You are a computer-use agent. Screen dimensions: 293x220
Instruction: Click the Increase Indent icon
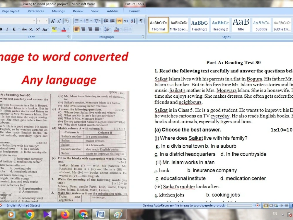[x=112, y=21]
